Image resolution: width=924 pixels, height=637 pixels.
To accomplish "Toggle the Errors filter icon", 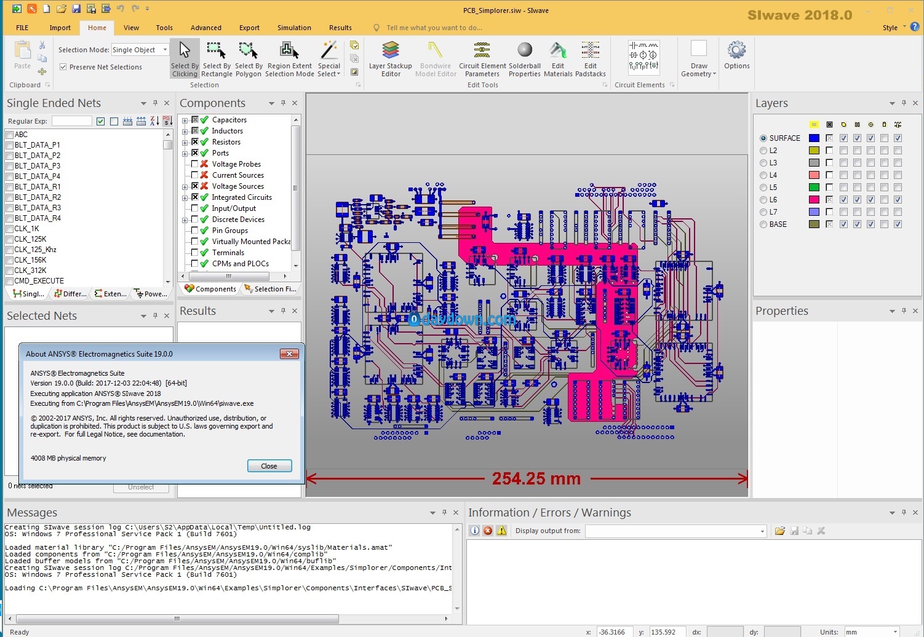I will coord(488,531).
